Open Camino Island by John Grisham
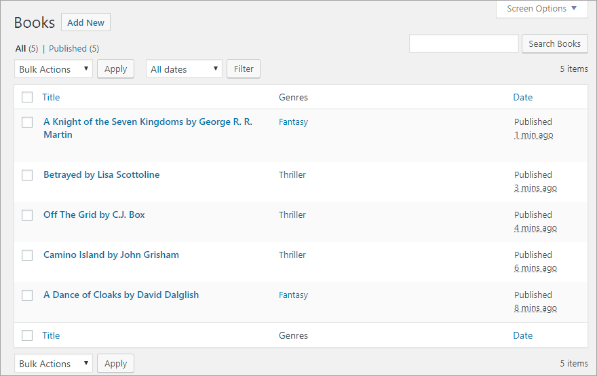Screen dimensions: 597x376 [111, 255]
